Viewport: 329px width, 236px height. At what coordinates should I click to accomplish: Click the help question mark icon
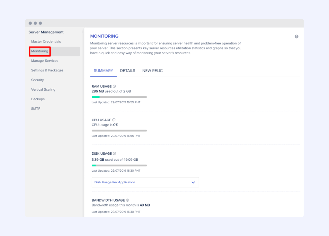point(297,37)
